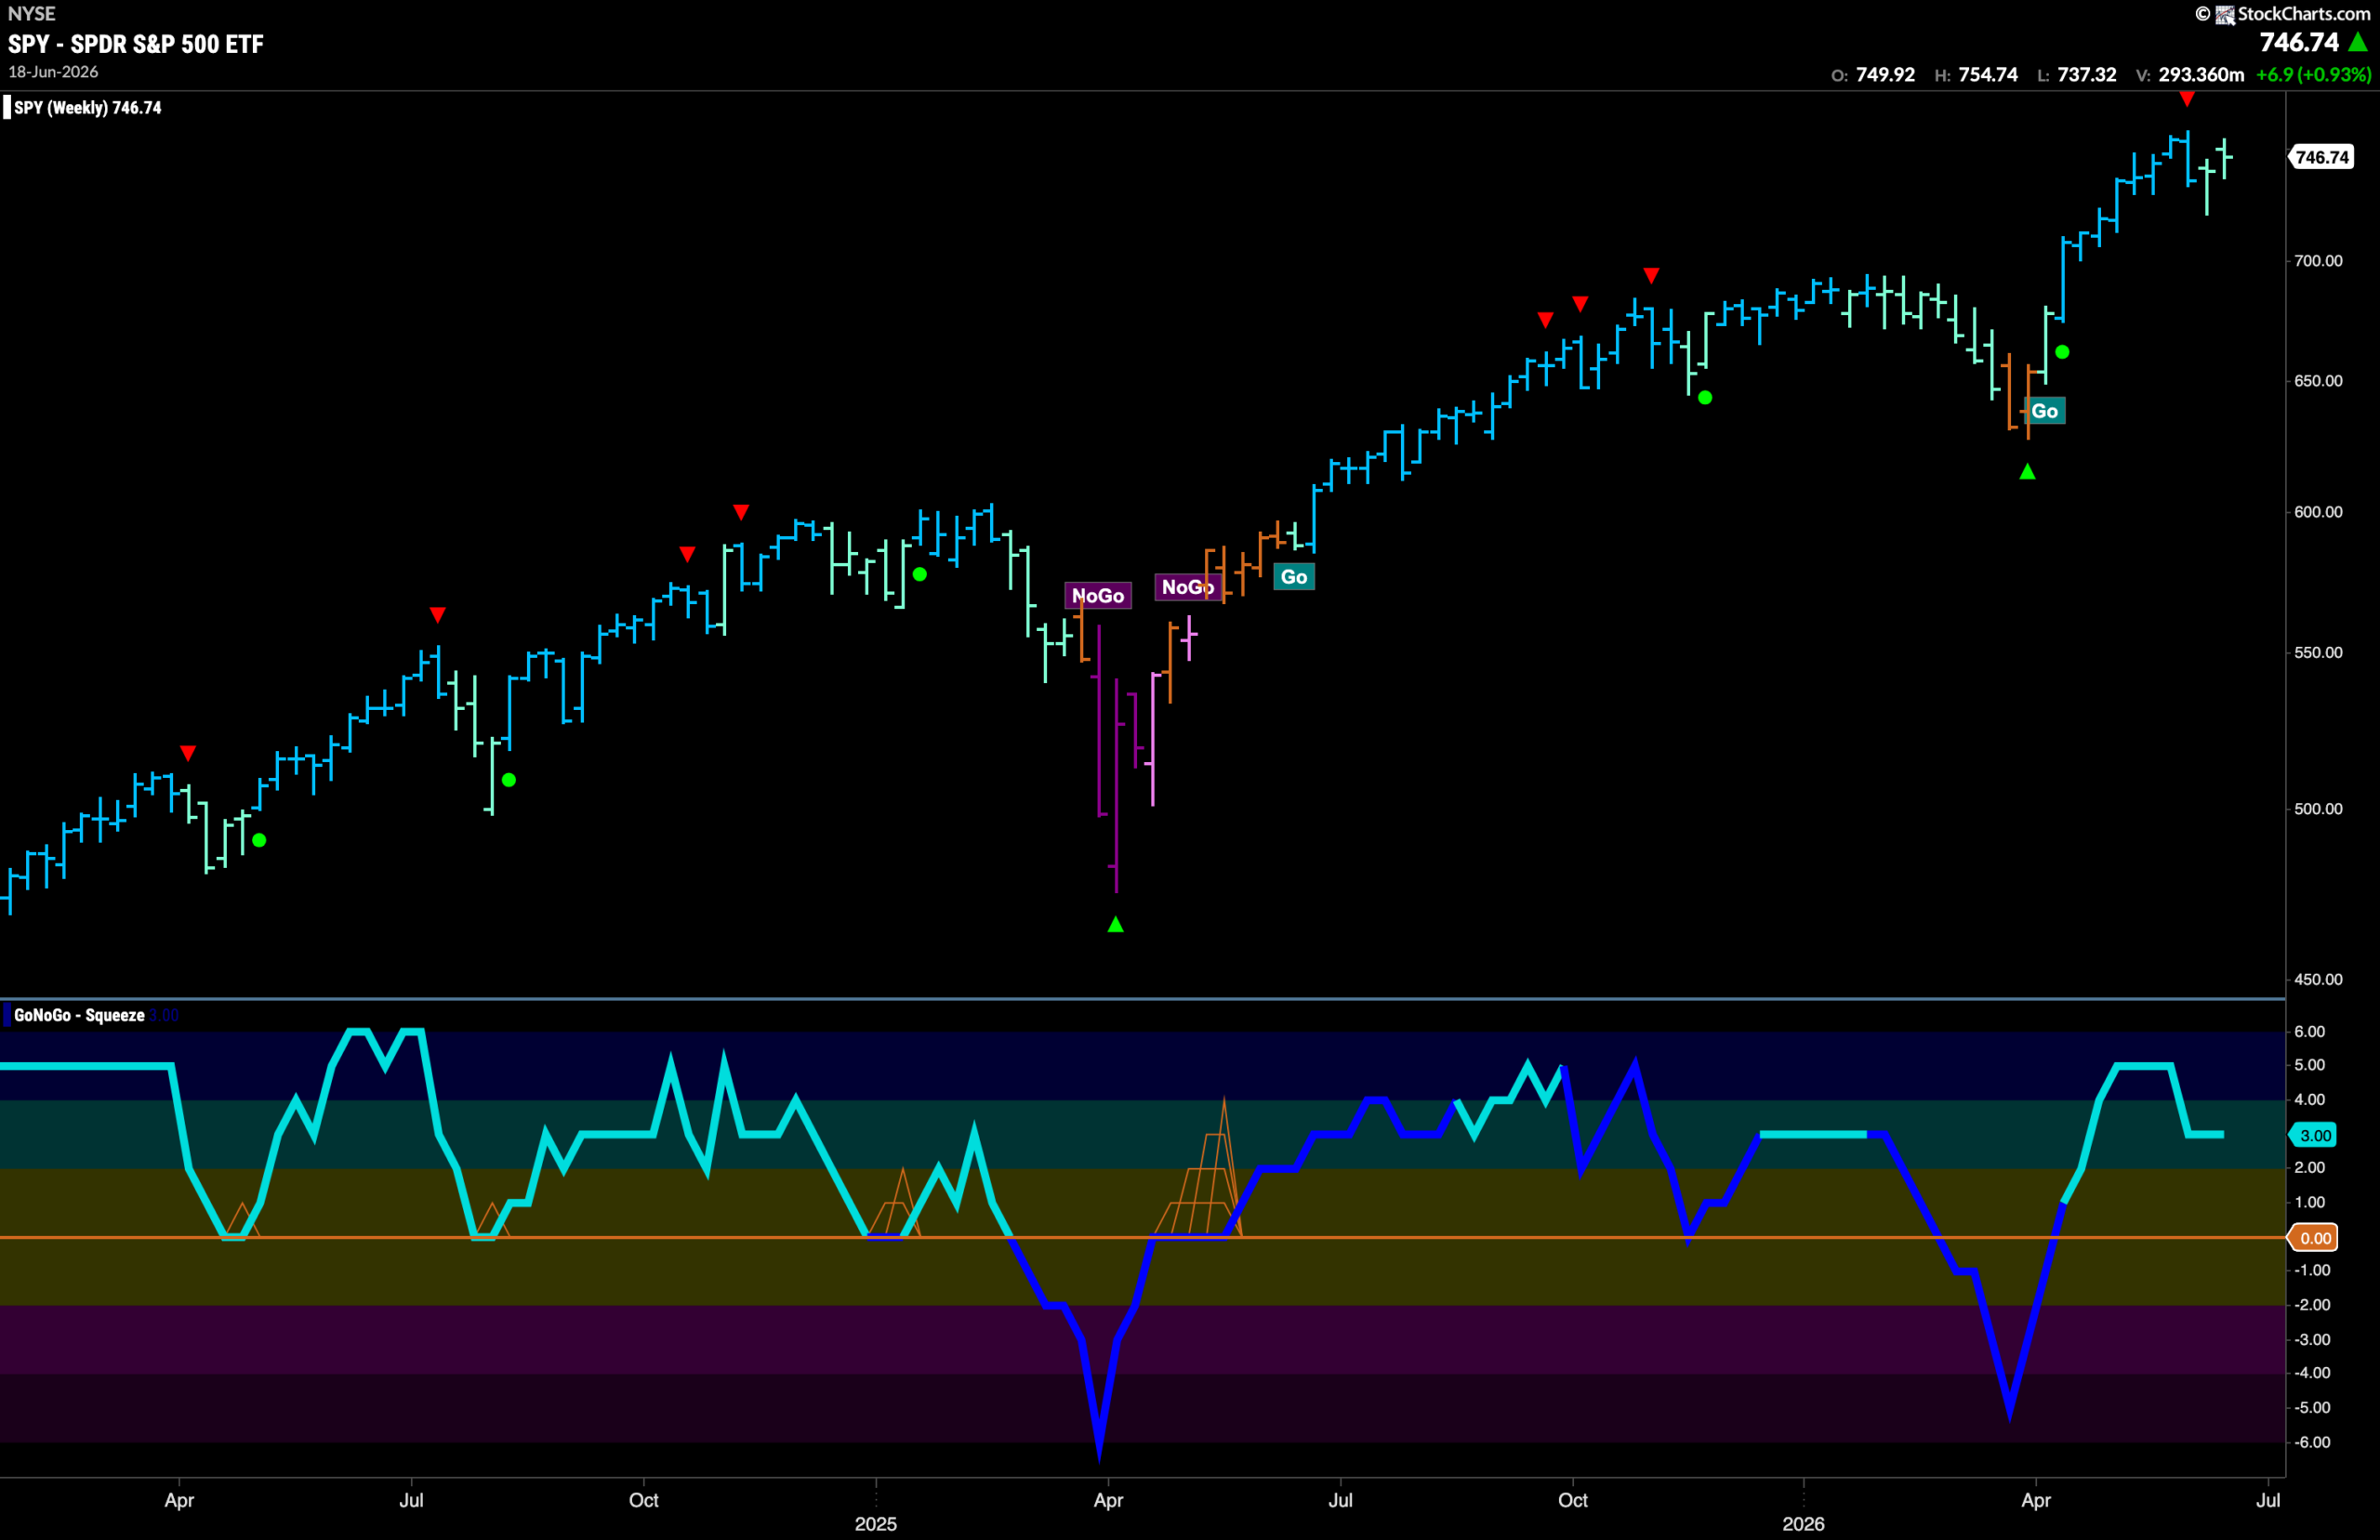
Task: Click the green up arrow beside price 746.74
Action: click(x=2358, y=42)
